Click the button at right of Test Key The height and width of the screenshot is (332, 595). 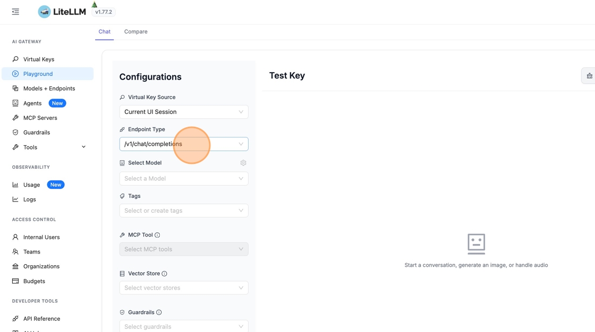589,76
